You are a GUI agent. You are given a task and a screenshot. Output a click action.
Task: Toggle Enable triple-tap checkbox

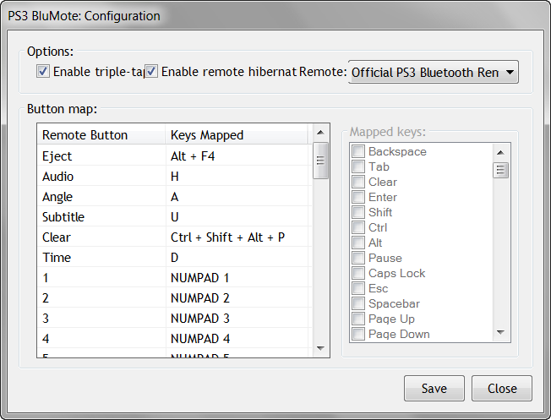(x=43, y=71)
